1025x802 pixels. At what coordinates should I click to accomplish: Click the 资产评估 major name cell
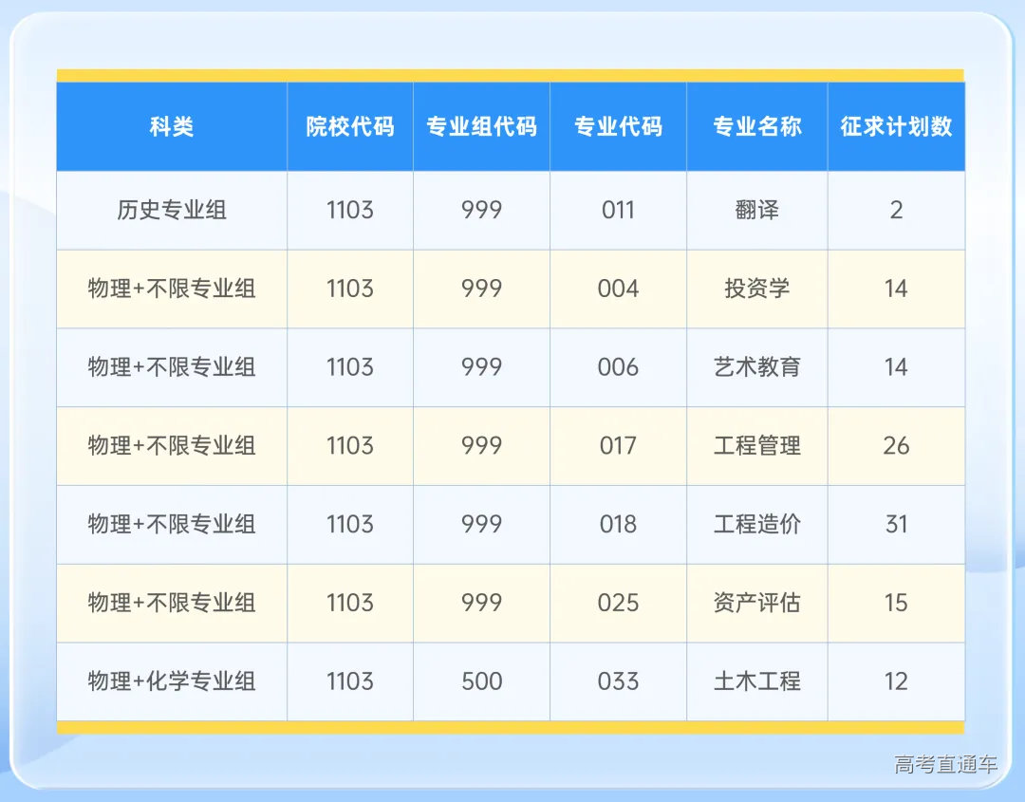click(756, 604)
